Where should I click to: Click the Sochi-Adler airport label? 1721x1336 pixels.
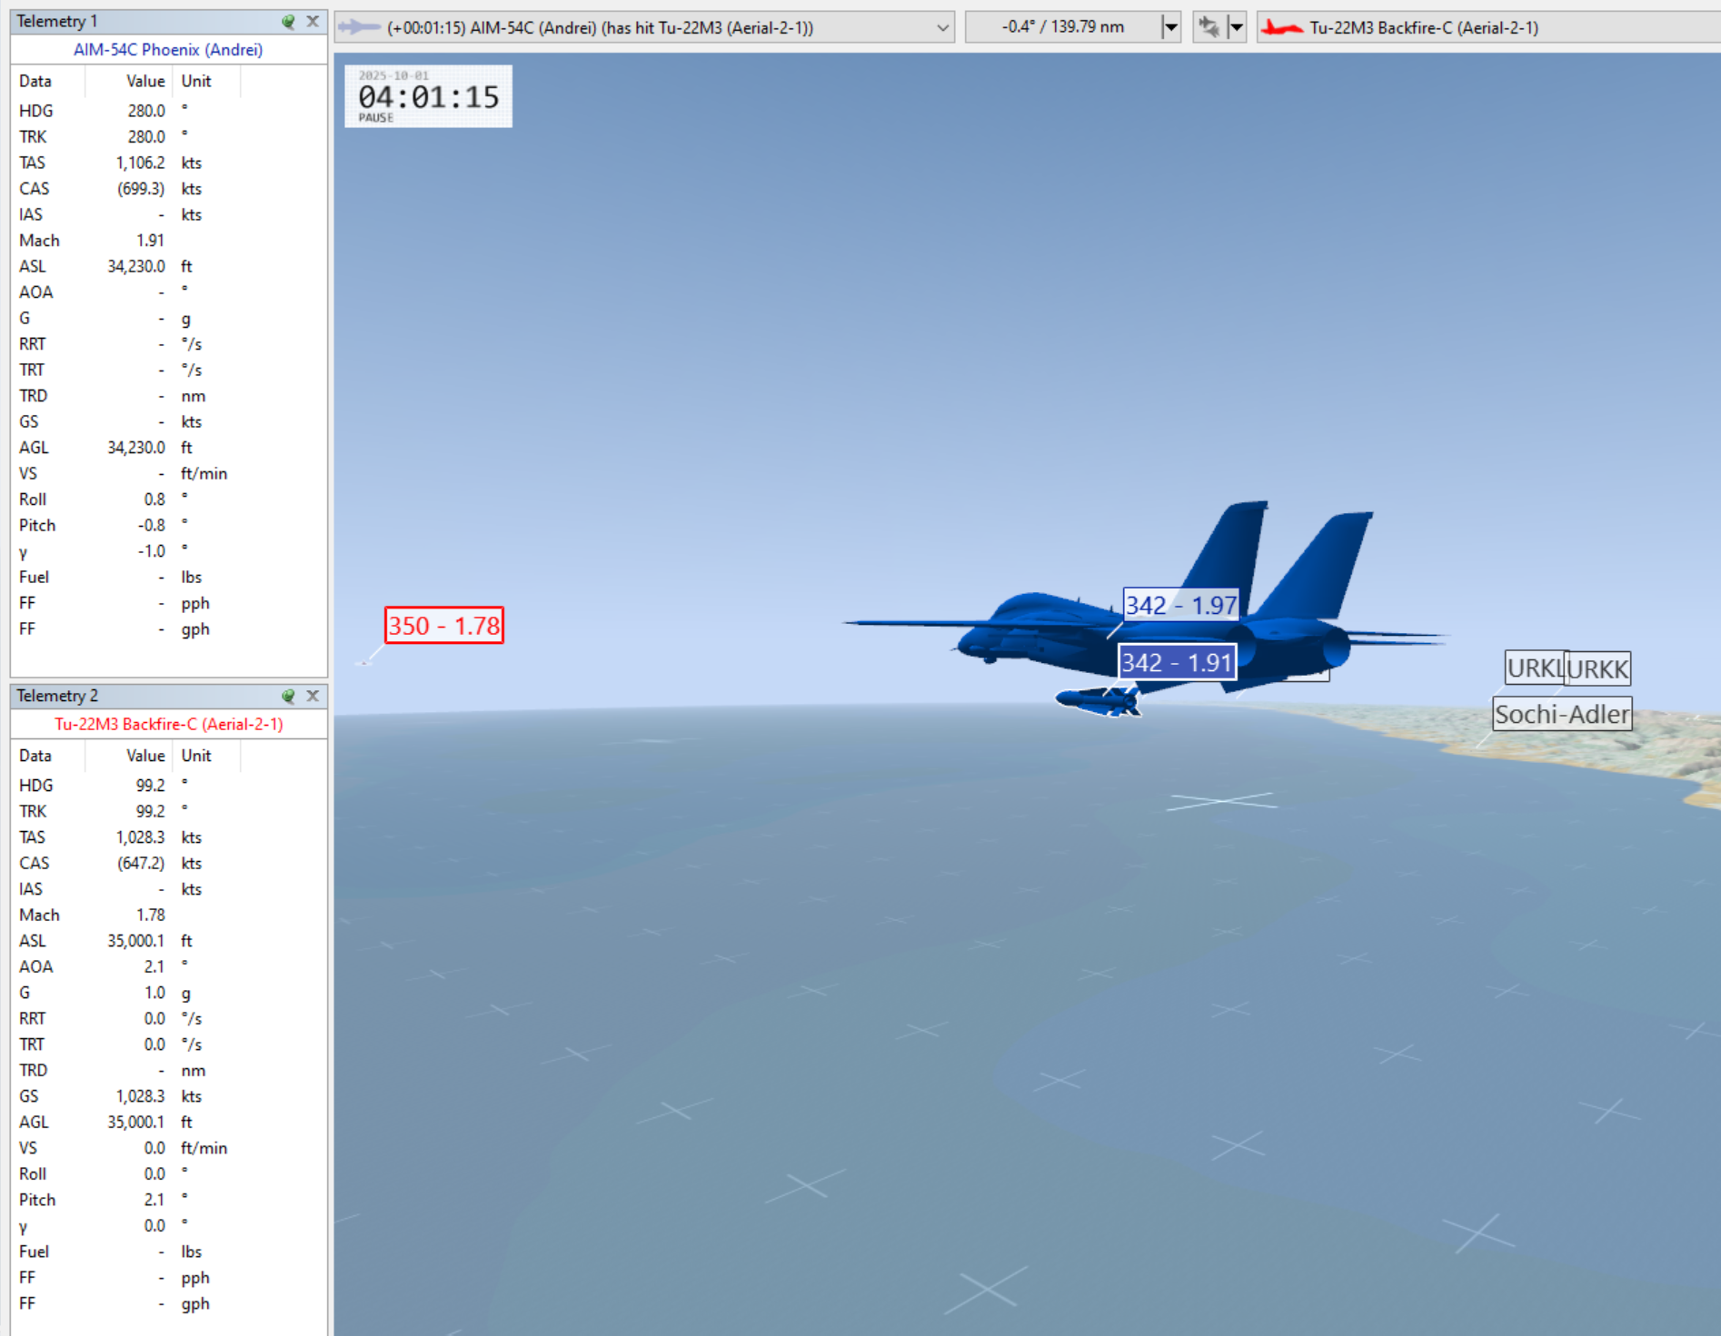(x=1562, y=714)
